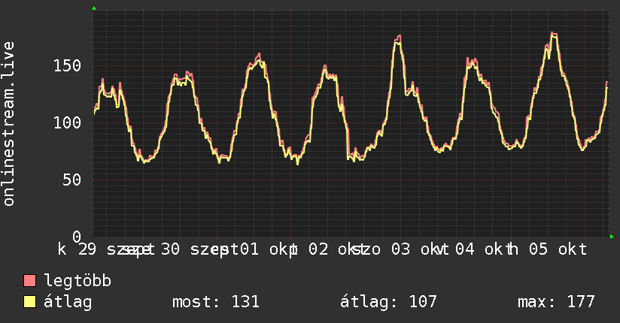Click the yellow átlag legend swatch
Viewport: 620px width, 323px height.
pos(29,301)
